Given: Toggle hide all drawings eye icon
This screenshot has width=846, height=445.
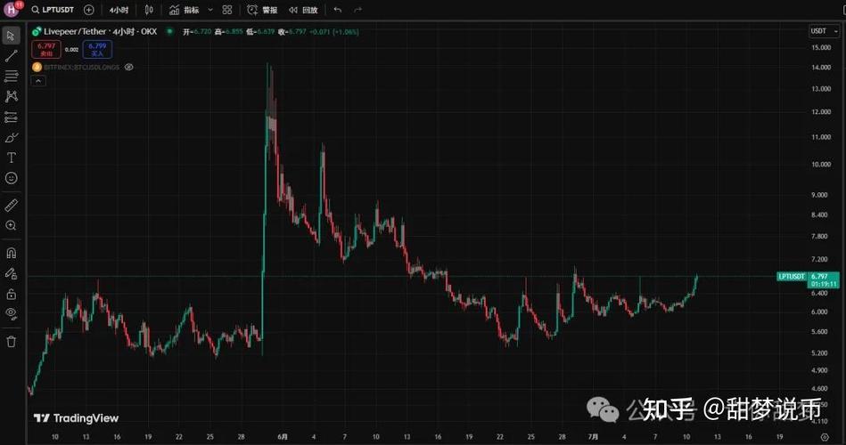Looking at the screenshot, I should point(12,313).
